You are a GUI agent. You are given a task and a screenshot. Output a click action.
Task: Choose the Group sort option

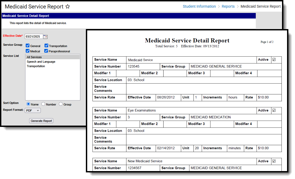pos(61,104)
